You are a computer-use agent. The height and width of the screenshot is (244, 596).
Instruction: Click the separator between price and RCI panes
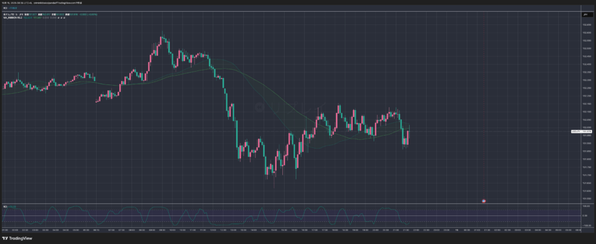click(291, 204)
